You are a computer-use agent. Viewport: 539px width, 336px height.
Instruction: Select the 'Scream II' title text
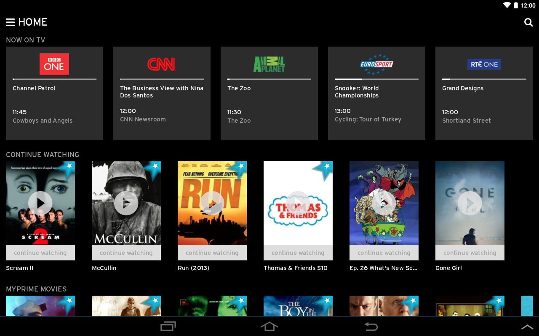[x=19, y=268]
